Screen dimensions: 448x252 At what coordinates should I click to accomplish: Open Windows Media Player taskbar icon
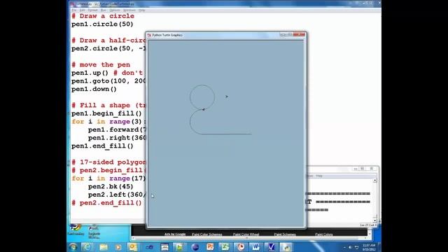pyautogui.click(x=118, y=247)
